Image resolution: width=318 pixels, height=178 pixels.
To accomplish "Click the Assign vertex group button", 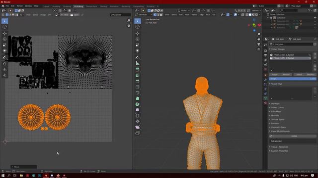I will tap(274, 75).
